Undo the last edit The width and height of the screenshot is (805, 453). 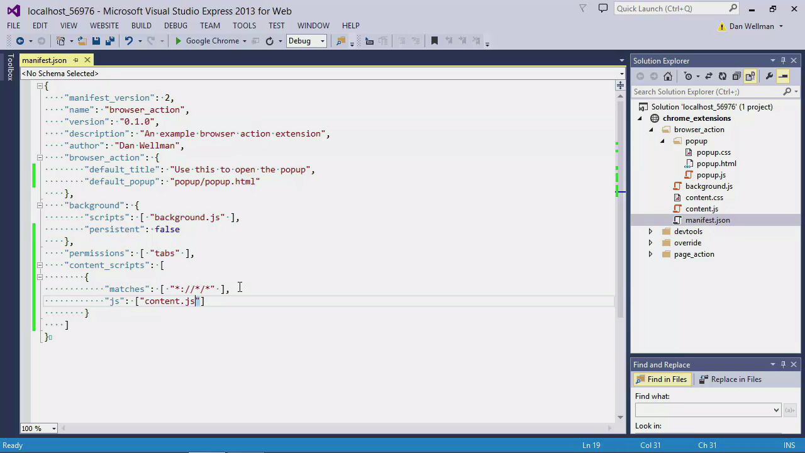coord(128,41)
